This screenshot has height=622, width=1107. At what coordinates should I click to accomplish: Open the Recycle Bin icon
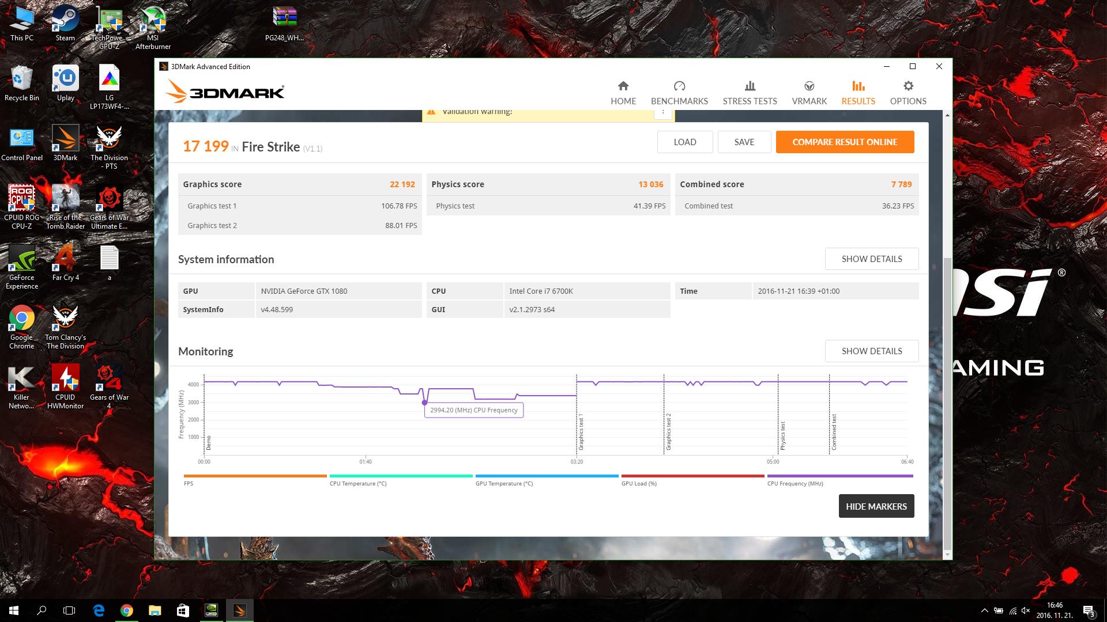[22, 84]
